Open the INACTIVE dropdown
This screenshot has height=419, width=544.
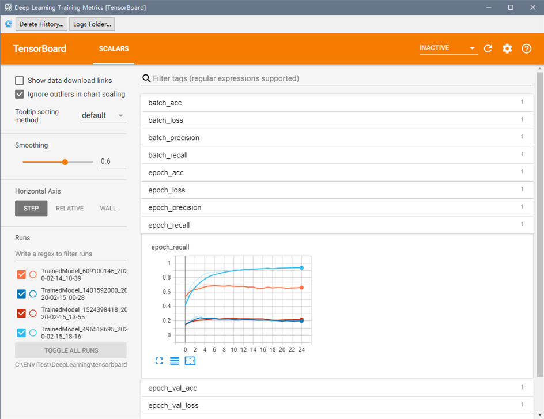448,48
